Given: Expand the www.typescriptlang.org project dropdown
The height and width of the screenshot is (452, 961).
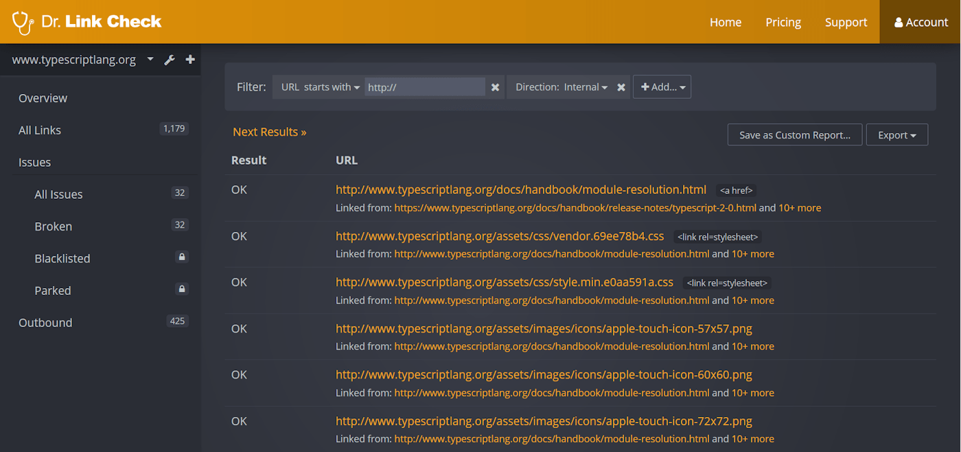Looking at the screenshot, I should click(x=150, y=60).
